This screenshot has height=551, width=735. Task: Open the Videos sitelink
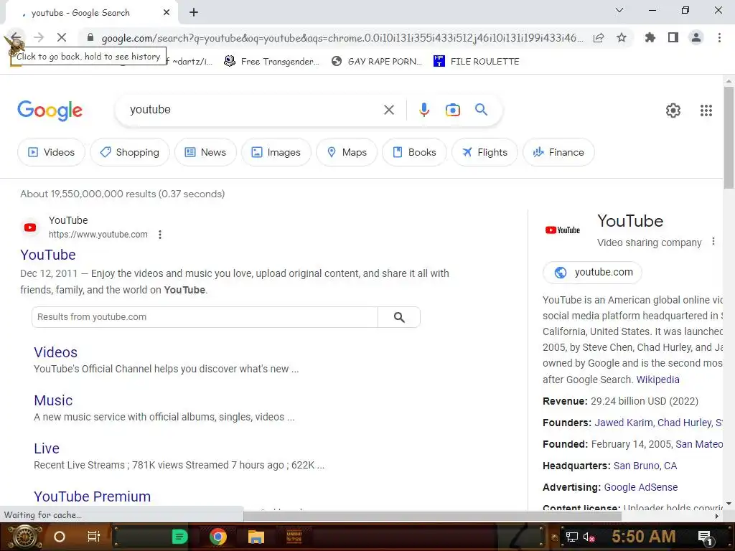55,352
